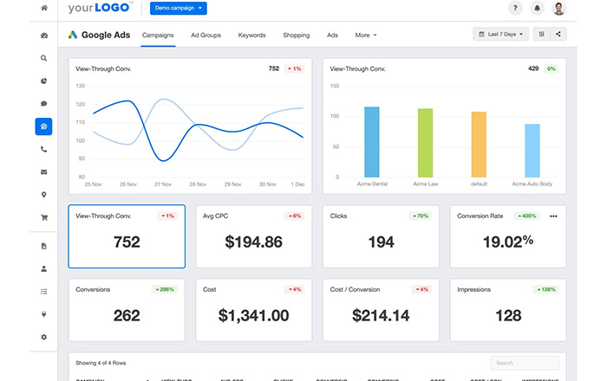
Task: Open the column settings filter icon
Action: pyautogui.click(x=542, y=34)
